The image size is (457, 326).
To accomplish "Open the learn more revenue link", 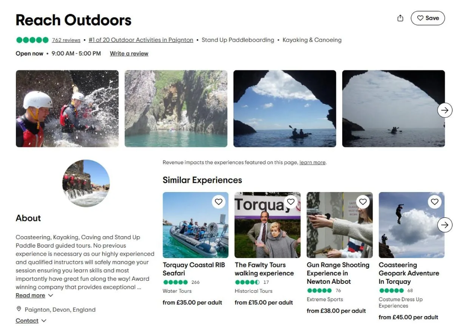I will (x=312, y=163).
